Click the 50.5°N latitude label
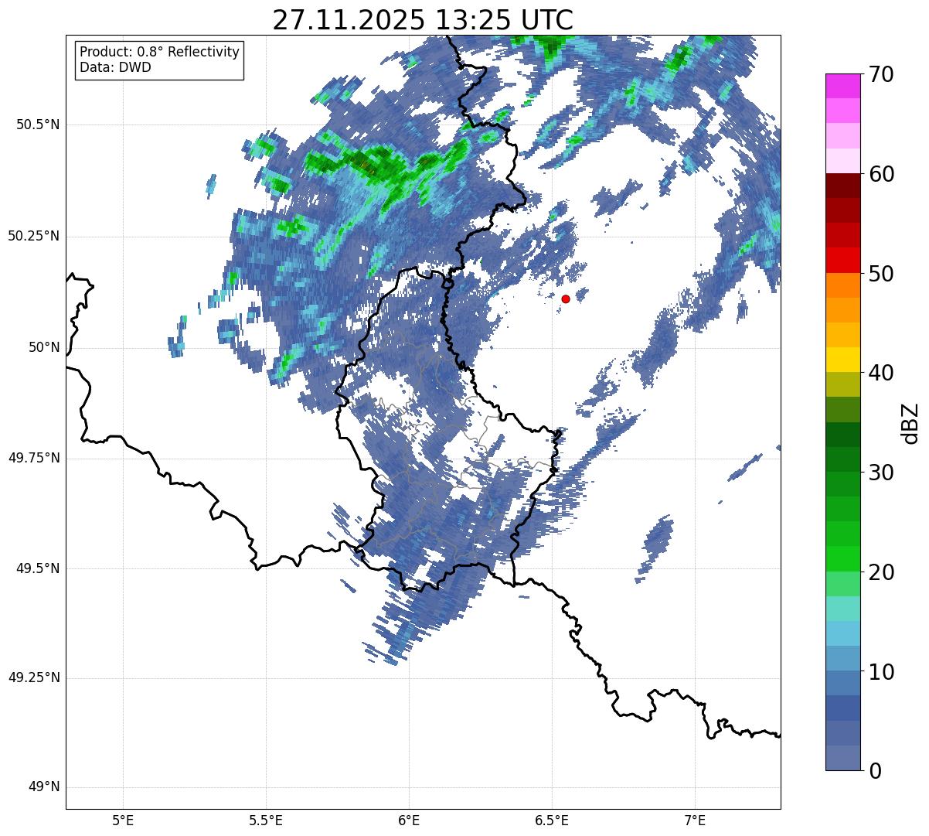The image size is (929, 836). pyautogui.click(x=38, y=125)
